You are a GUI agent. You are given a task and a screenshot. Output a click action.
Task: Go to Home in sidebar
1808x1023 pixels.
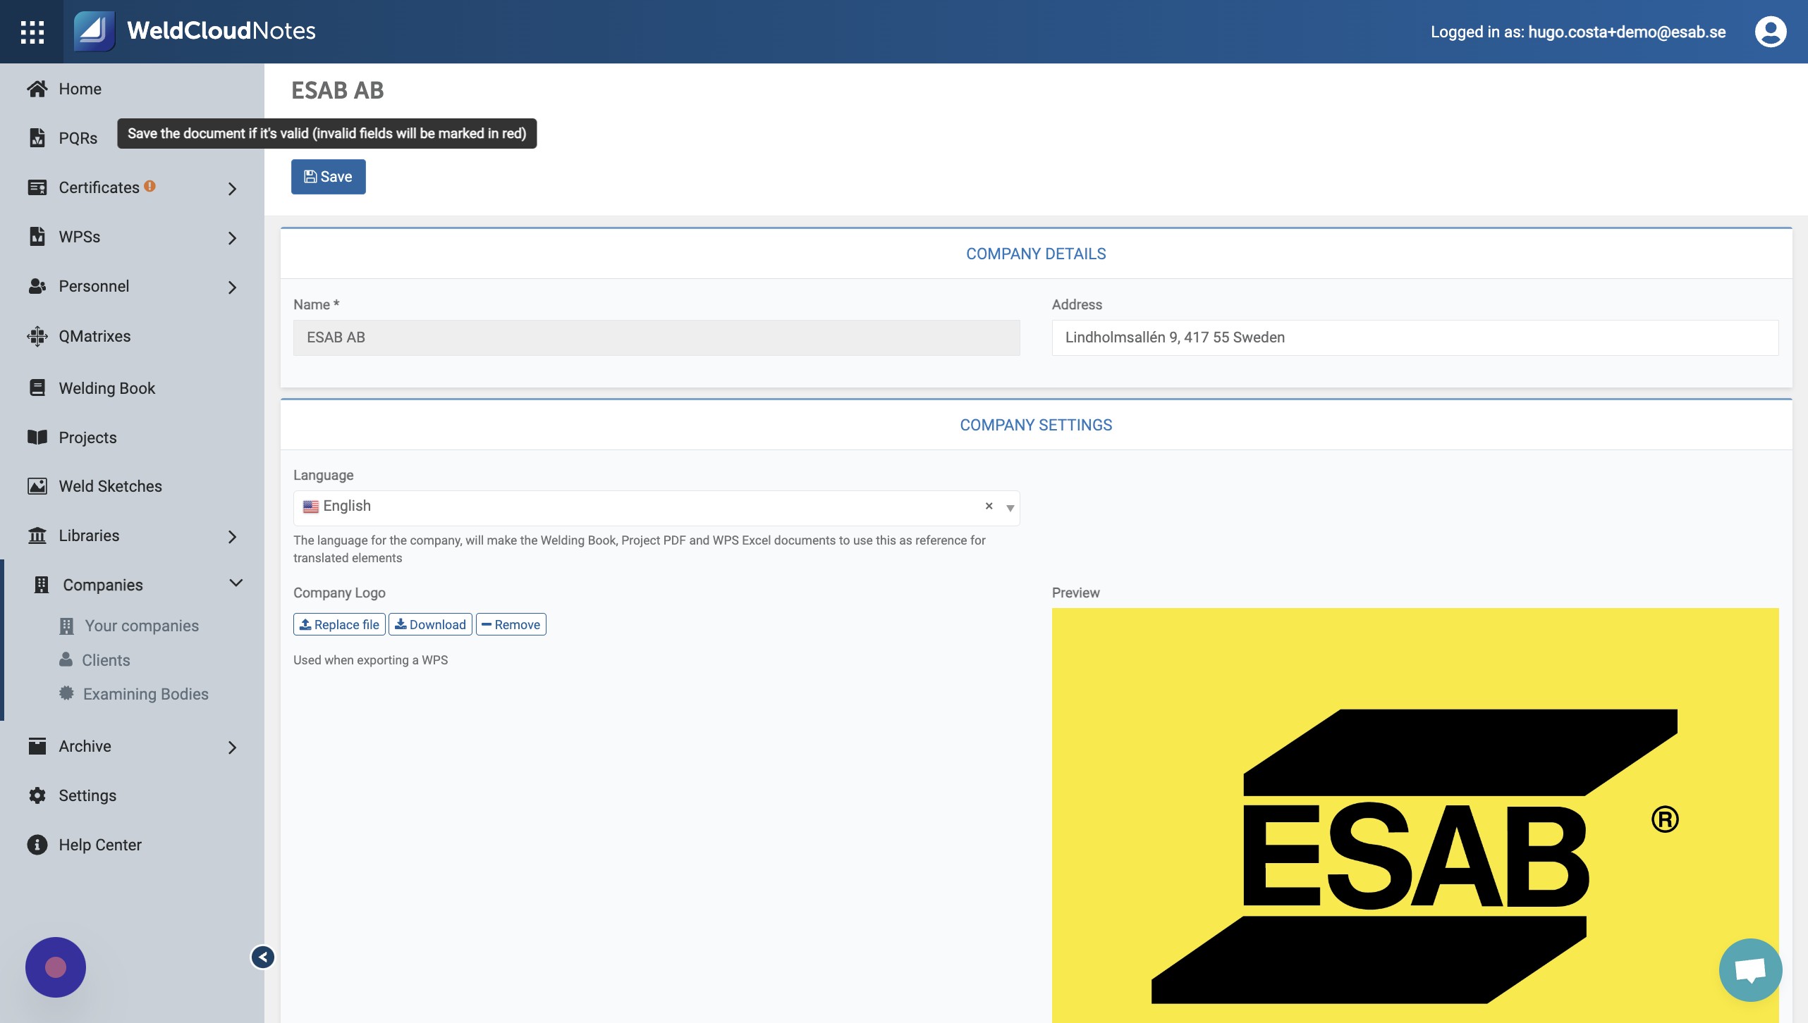pos(80,89)
